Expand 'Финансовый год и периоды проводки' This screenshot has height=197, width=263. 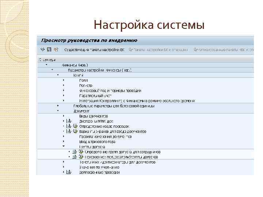pos(64,90)
